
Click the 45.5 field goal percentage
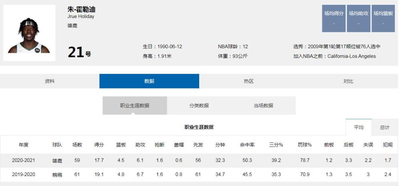[x=248, y=174]
